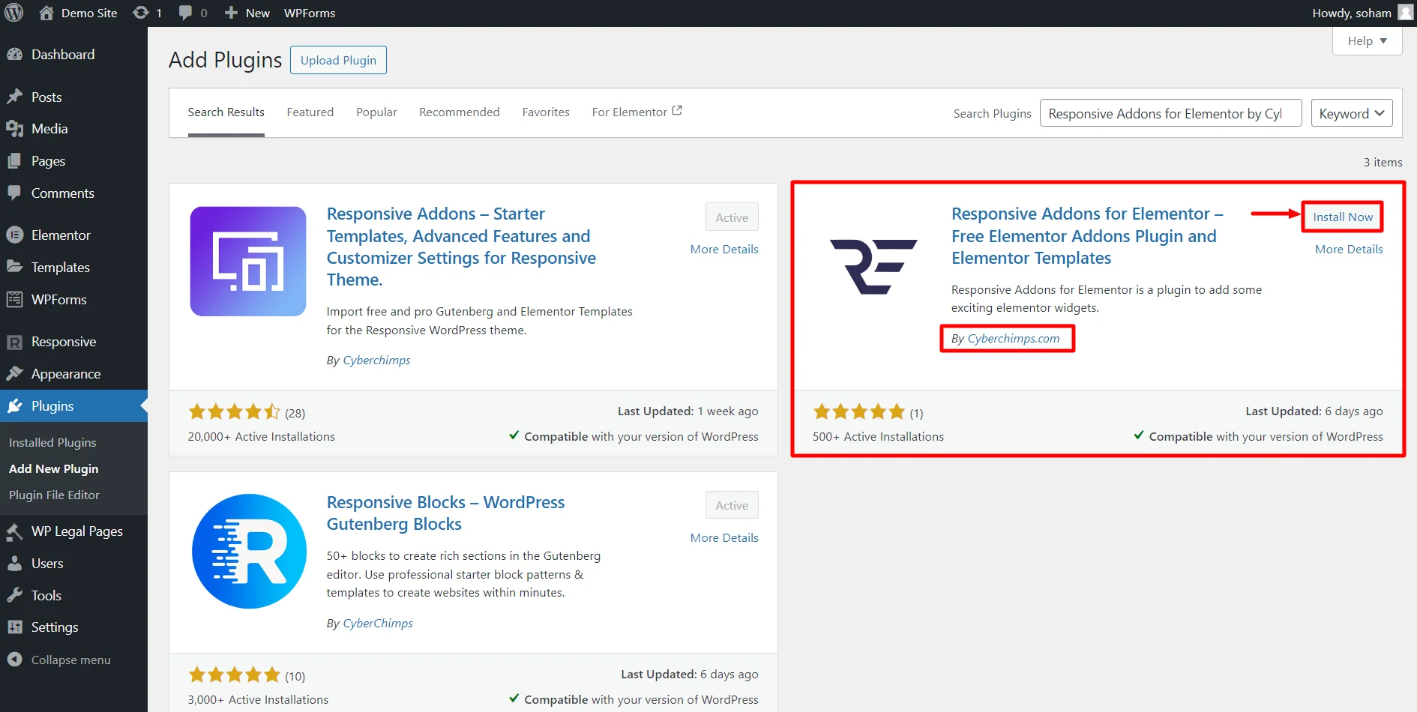Viewport: 1417px width, 712px height.
Task: Click the Upload Plugin button
Action: (x=338, y=60)
